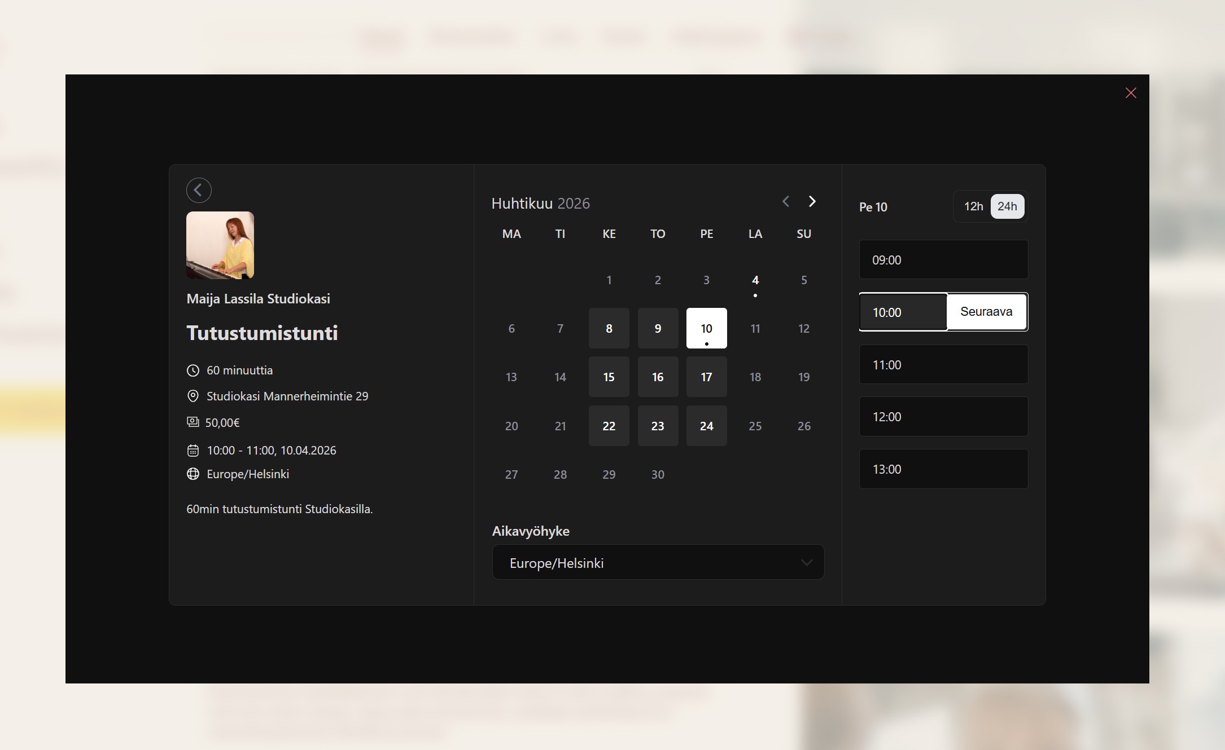
Task: Go to next month arrow
Action: pyautogui.click(x=812, y=202)
